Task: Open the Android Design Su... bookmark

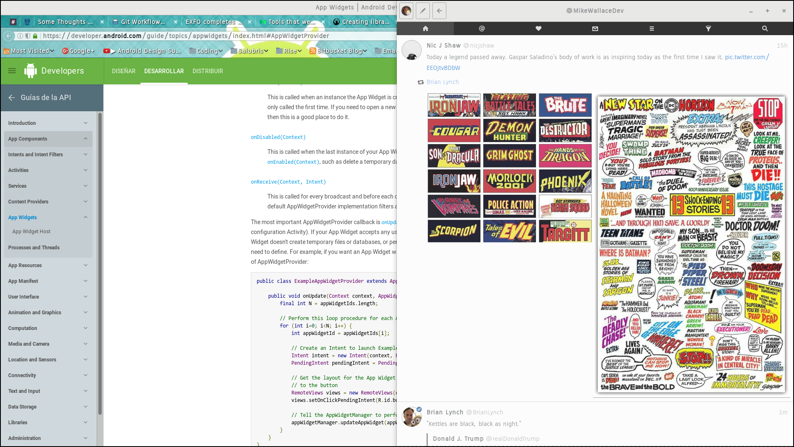Action: 142,51
